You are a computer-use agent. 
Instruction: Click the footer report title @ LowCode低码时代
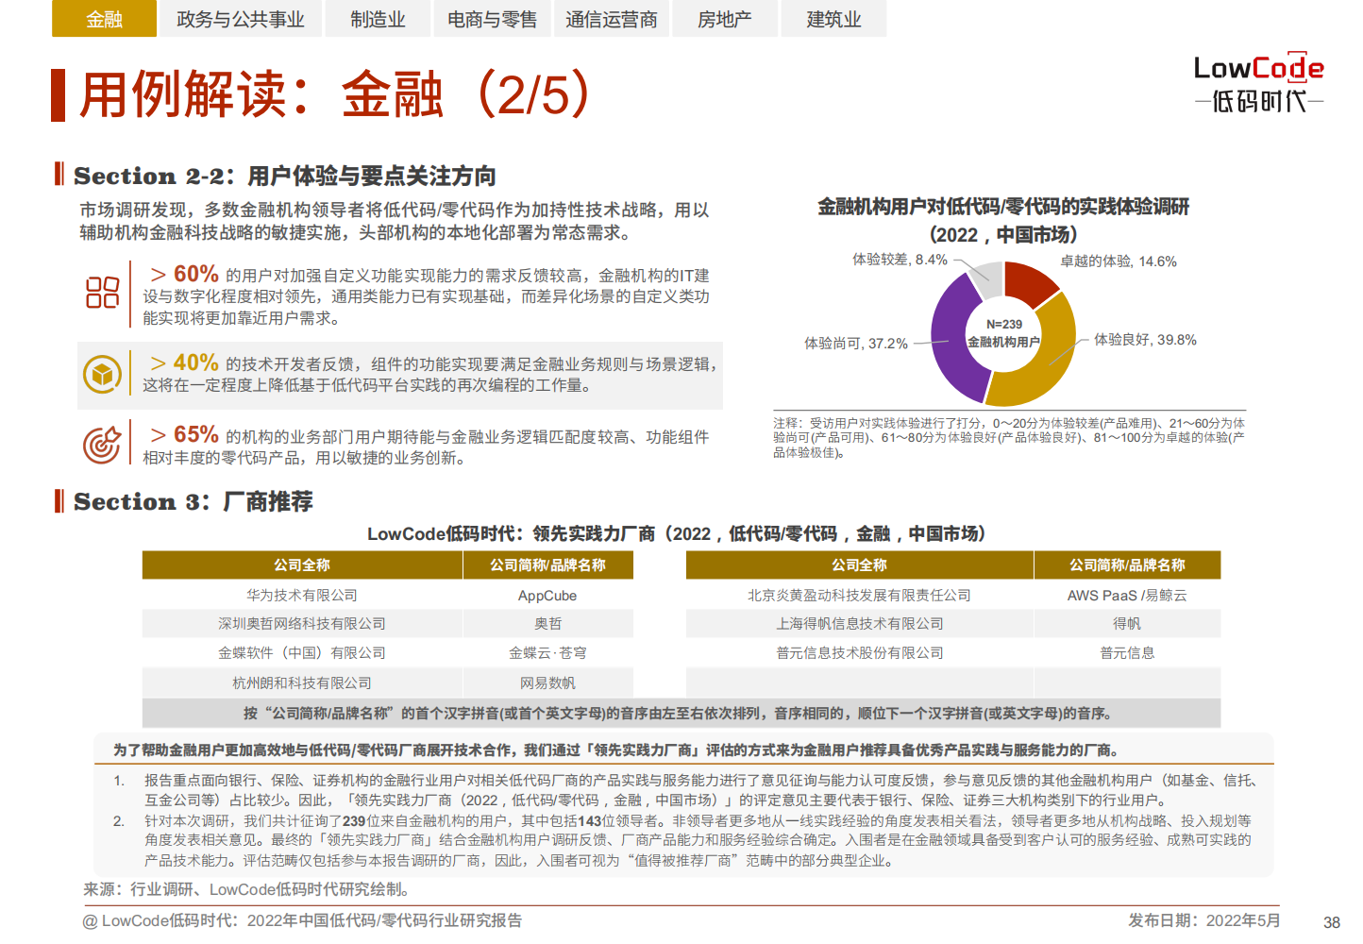pos(302,920)
